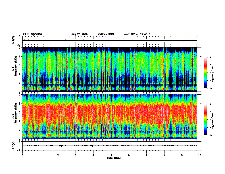Viewport: 225px width, 174px height.
Task: Click the "ch.1(V)" axis label
Action: click(14, 40)
